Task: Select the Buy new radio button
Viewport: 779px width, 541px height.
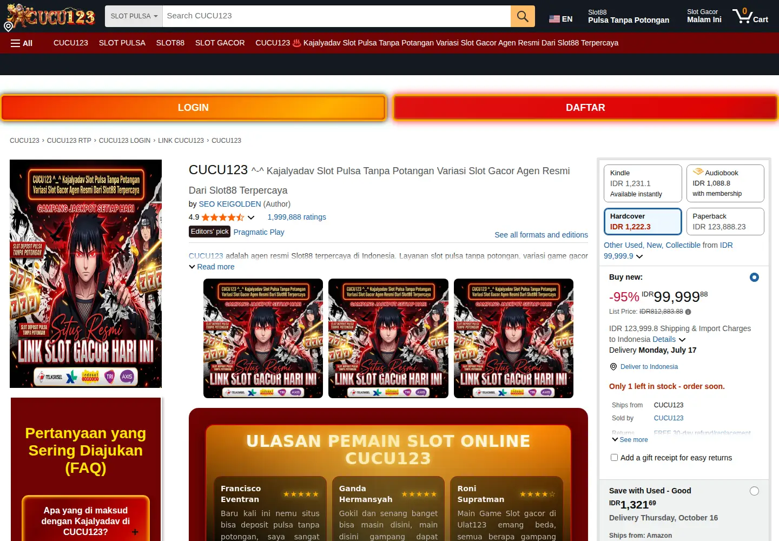Action: pyautogui.click(x=754, y=278)
